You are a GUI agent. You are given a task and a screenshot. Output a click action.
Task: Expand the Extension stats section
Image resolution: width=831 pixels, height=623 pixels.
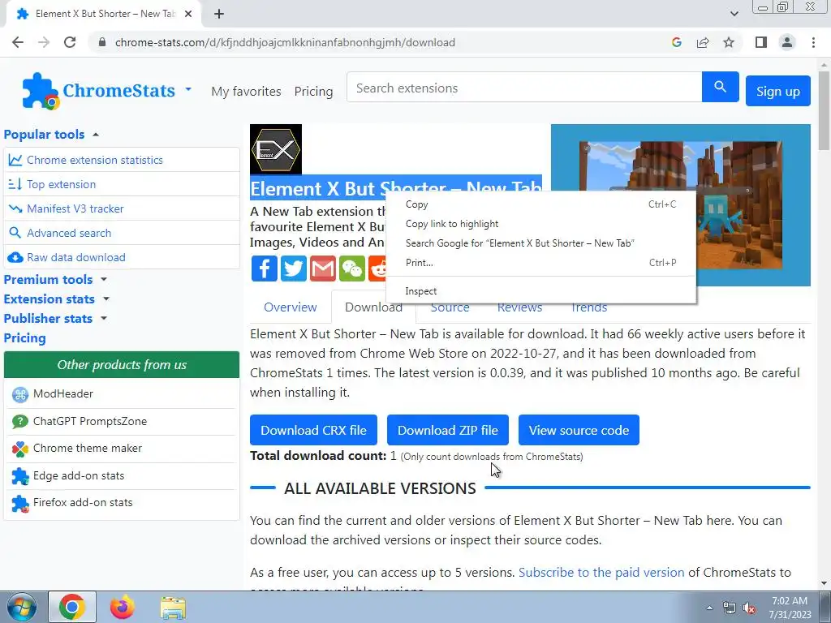tap(57, 299)
